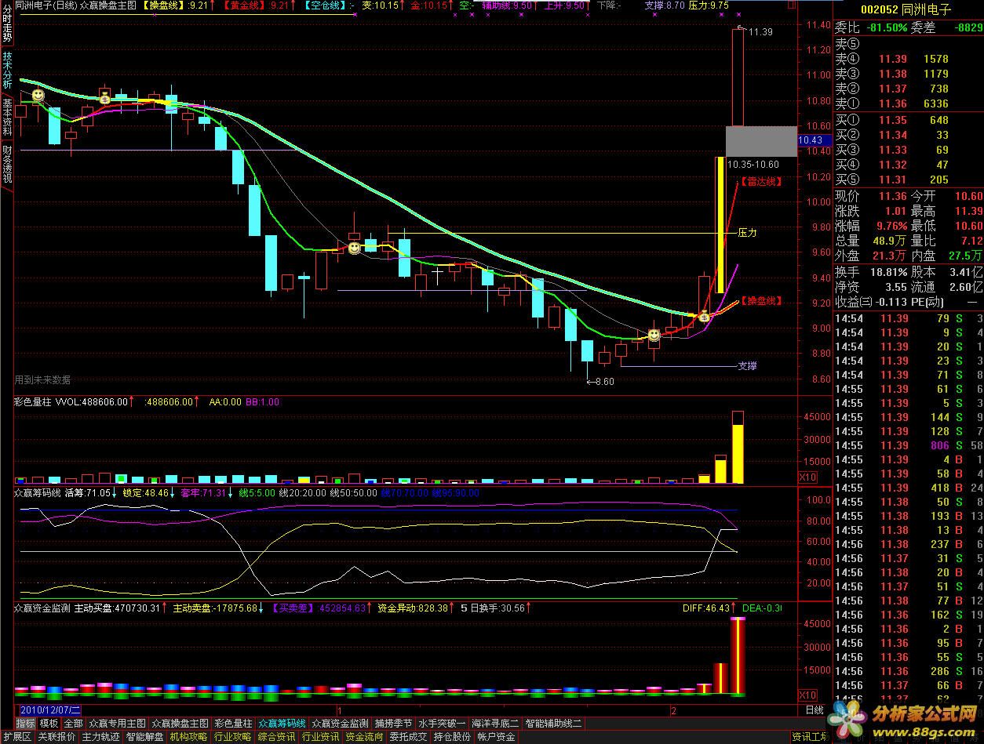Open the 众赢资金监测 indicator tab
Viewport: 984px width, 744px height.
pyautogui.click(x=340, y=723)
